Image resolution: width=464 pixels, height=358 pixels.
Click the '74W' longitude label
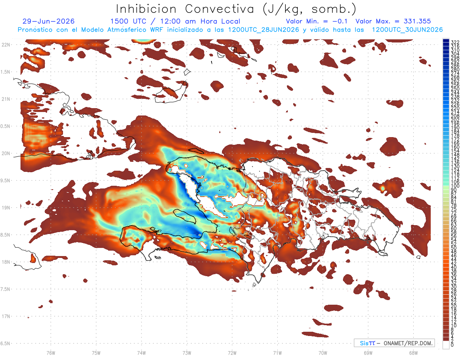pyautogui.click(x=142, y=353)
